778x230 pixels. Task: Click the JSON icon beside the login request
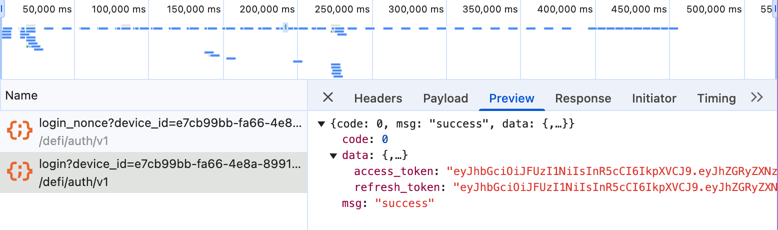[x=19, y=172]
